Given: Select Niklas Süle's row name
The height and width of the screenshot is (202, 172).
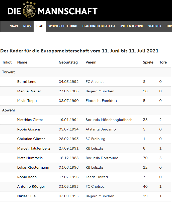Looking at the screenshot, I should coord(26,196).
